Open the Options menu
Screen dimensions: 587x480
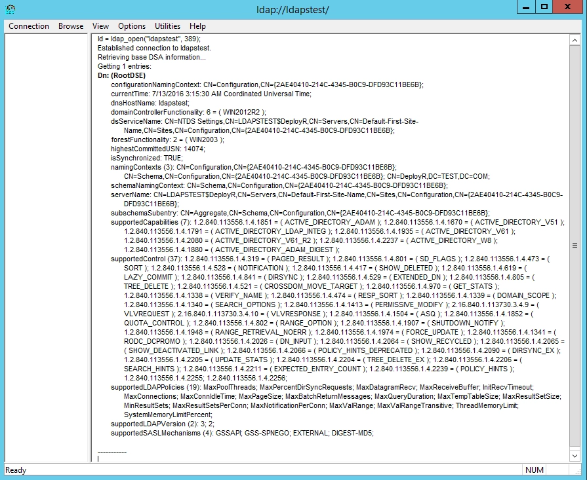point(132,26)
